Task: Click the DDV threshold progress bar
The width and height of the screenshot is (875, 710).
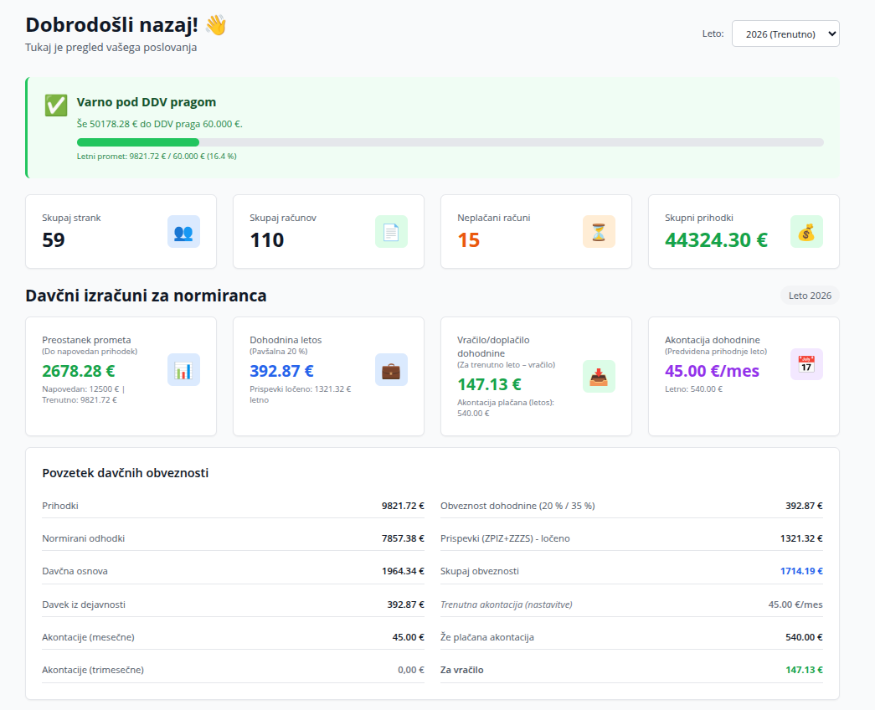Action: (450, 142)
